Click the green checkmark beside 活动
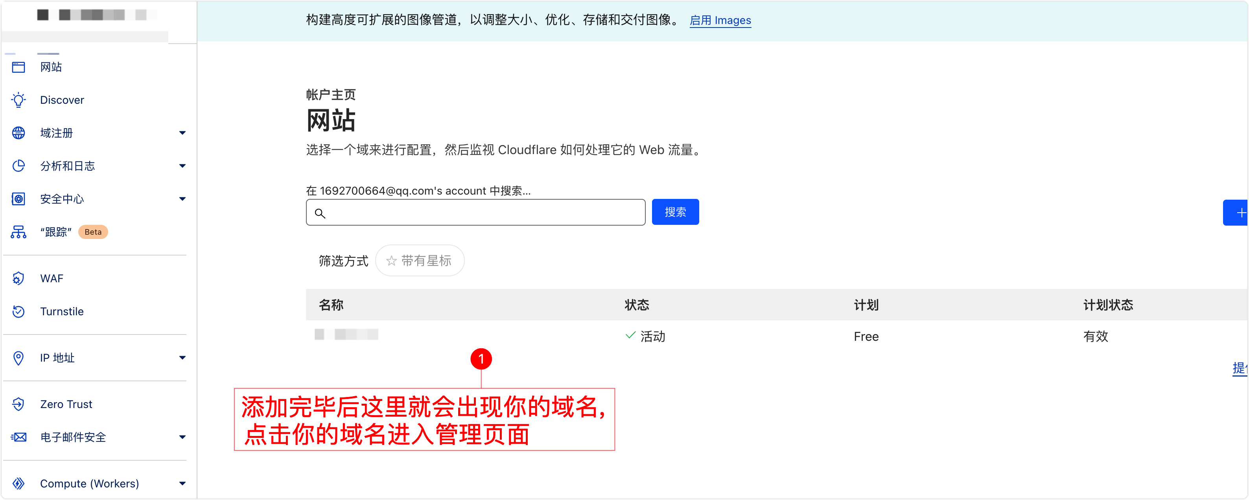 630,335
